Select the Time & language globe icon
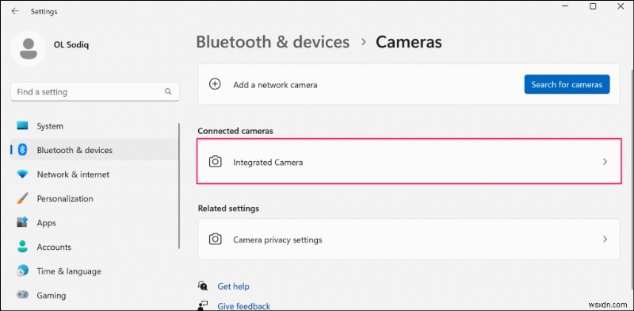Viewport: 634px width, 311px height. [22, 271]
